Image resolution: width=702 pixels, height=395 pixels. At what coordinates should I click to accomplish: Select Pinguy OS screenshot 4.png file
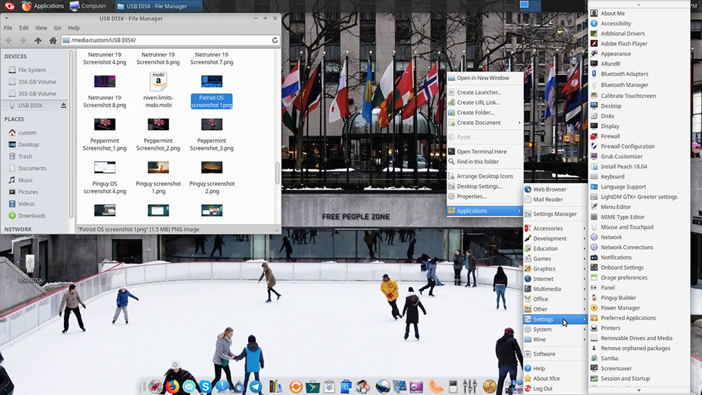105,177
